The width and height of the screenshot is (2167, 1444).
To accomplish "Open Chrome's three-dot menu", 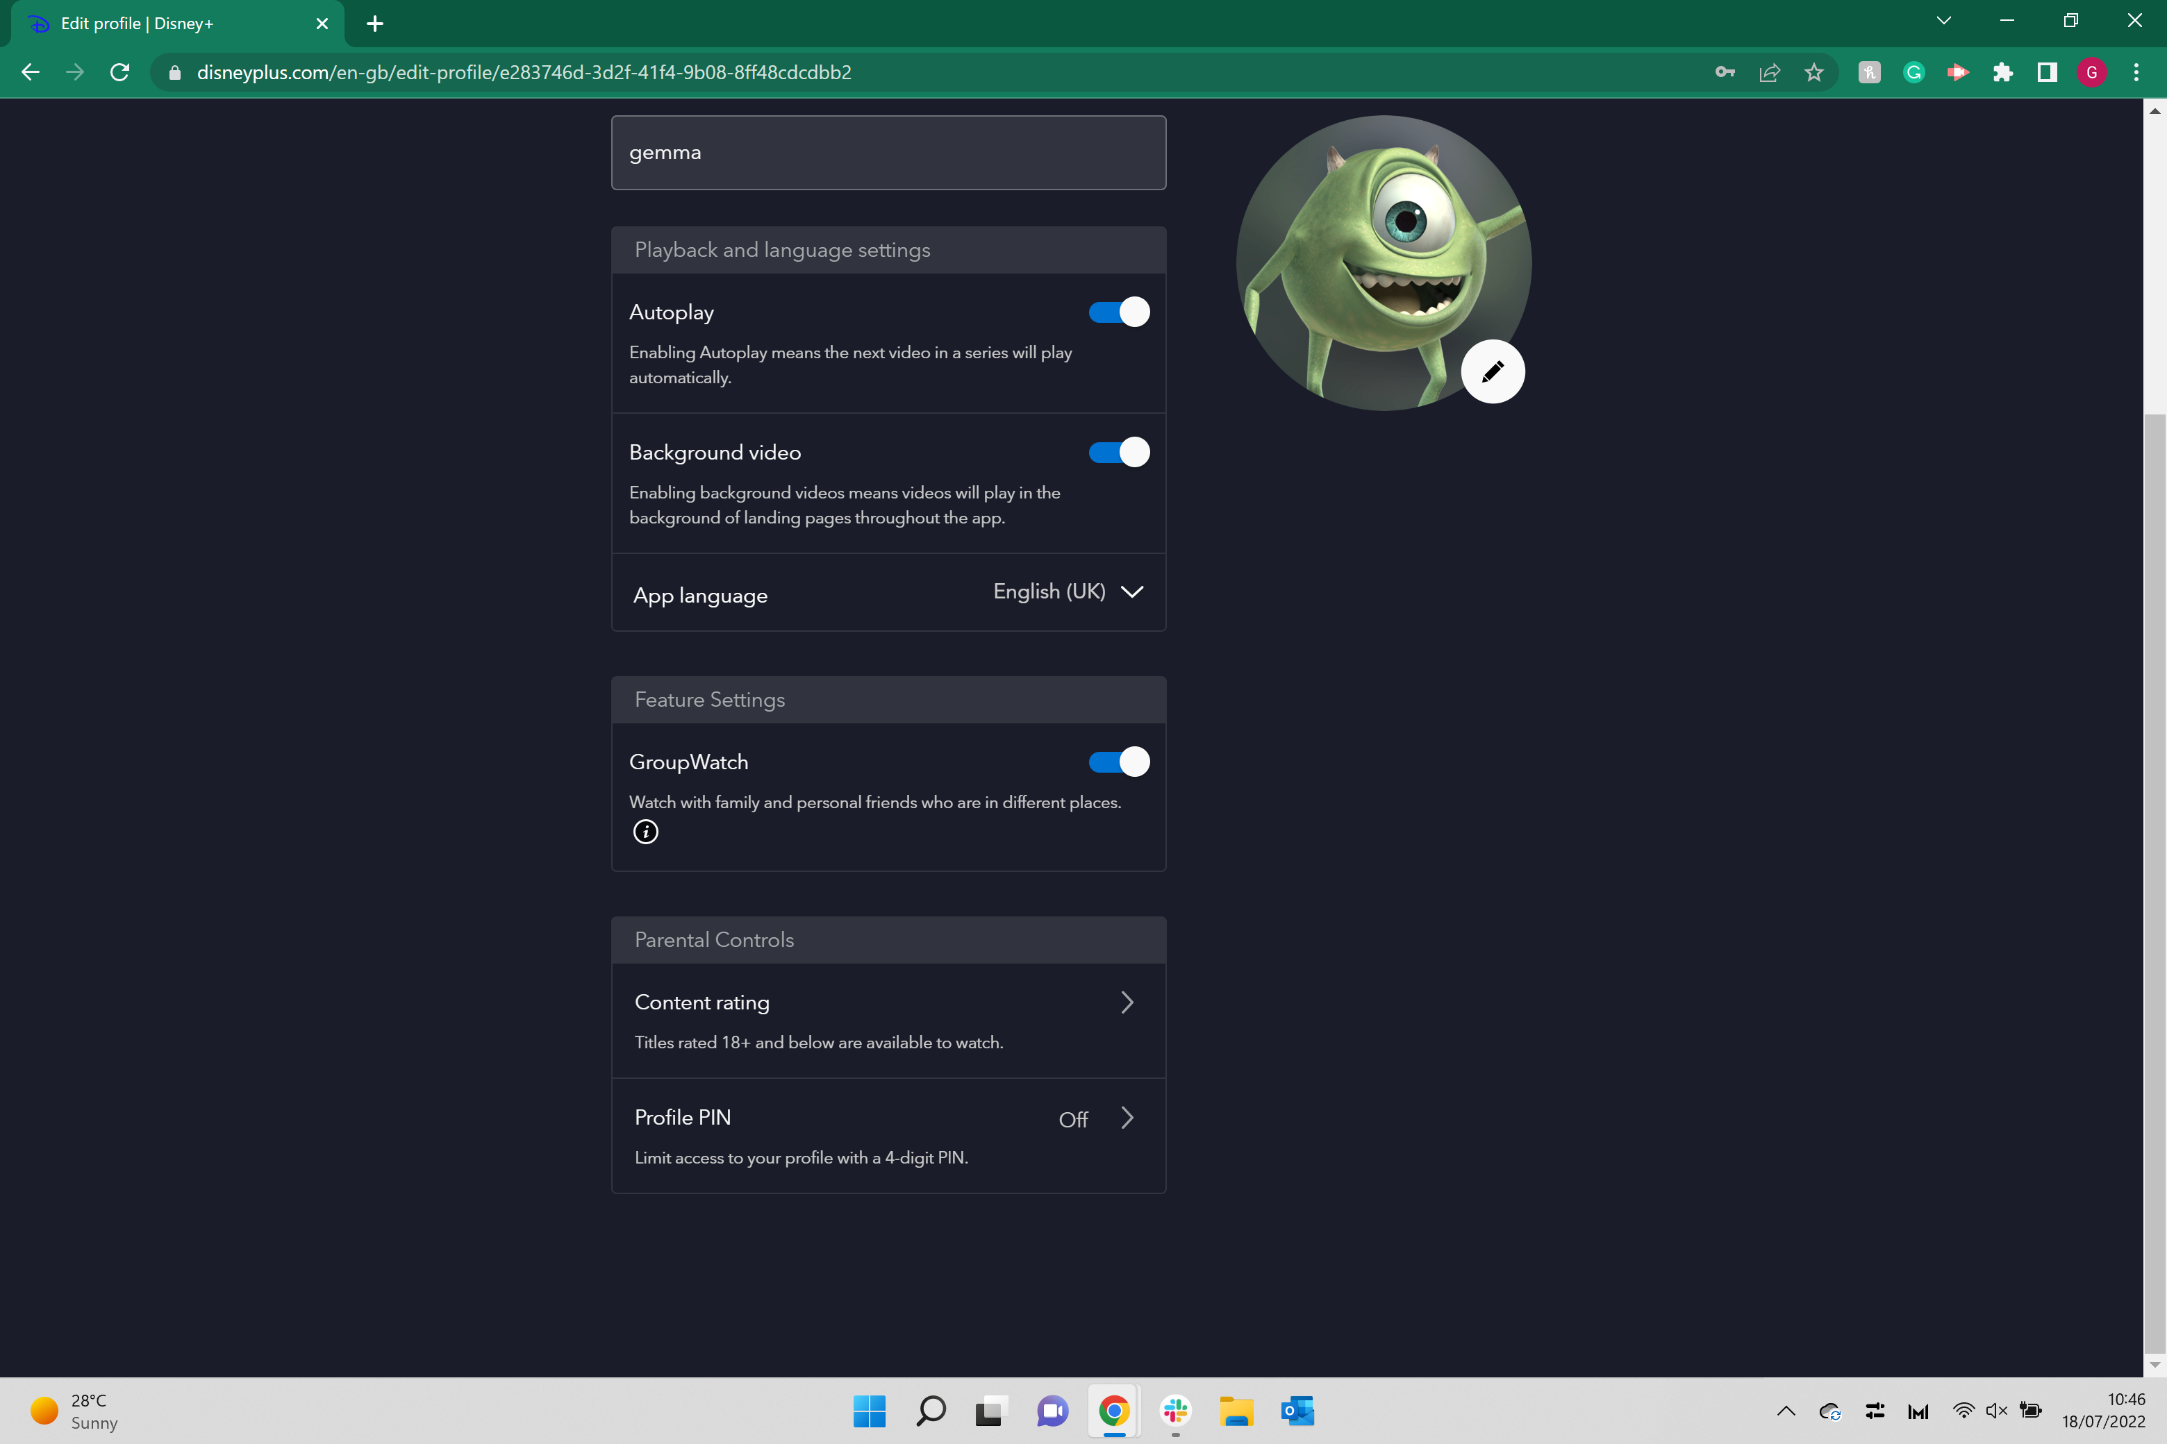I will coord(2136,72).
